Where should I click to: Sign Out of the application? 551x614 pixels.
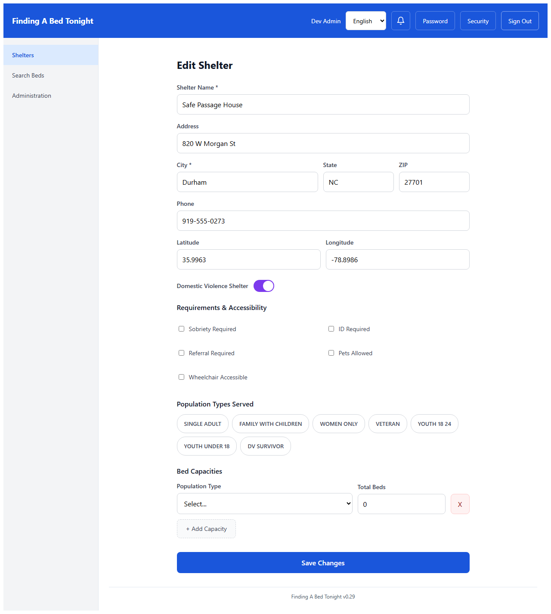520,20
